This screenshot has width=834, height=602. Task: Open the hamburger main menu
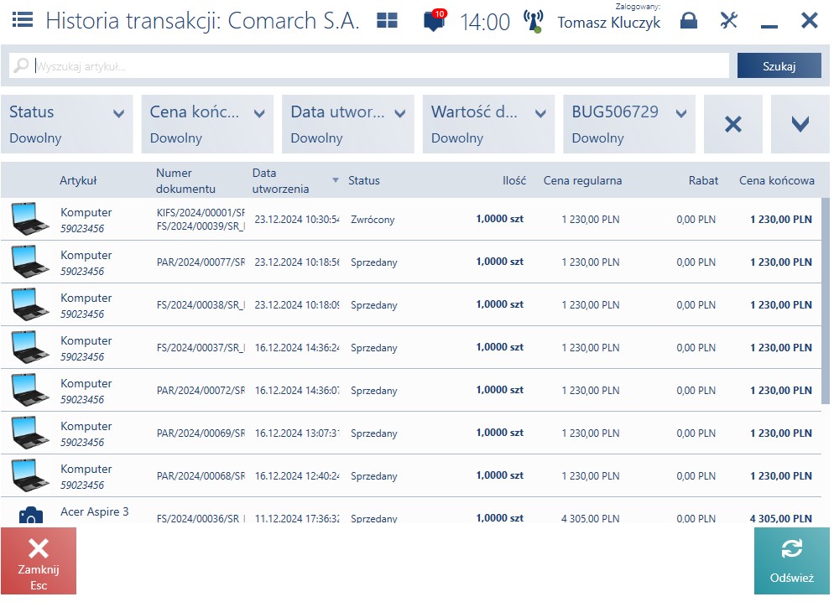(23, 21)
